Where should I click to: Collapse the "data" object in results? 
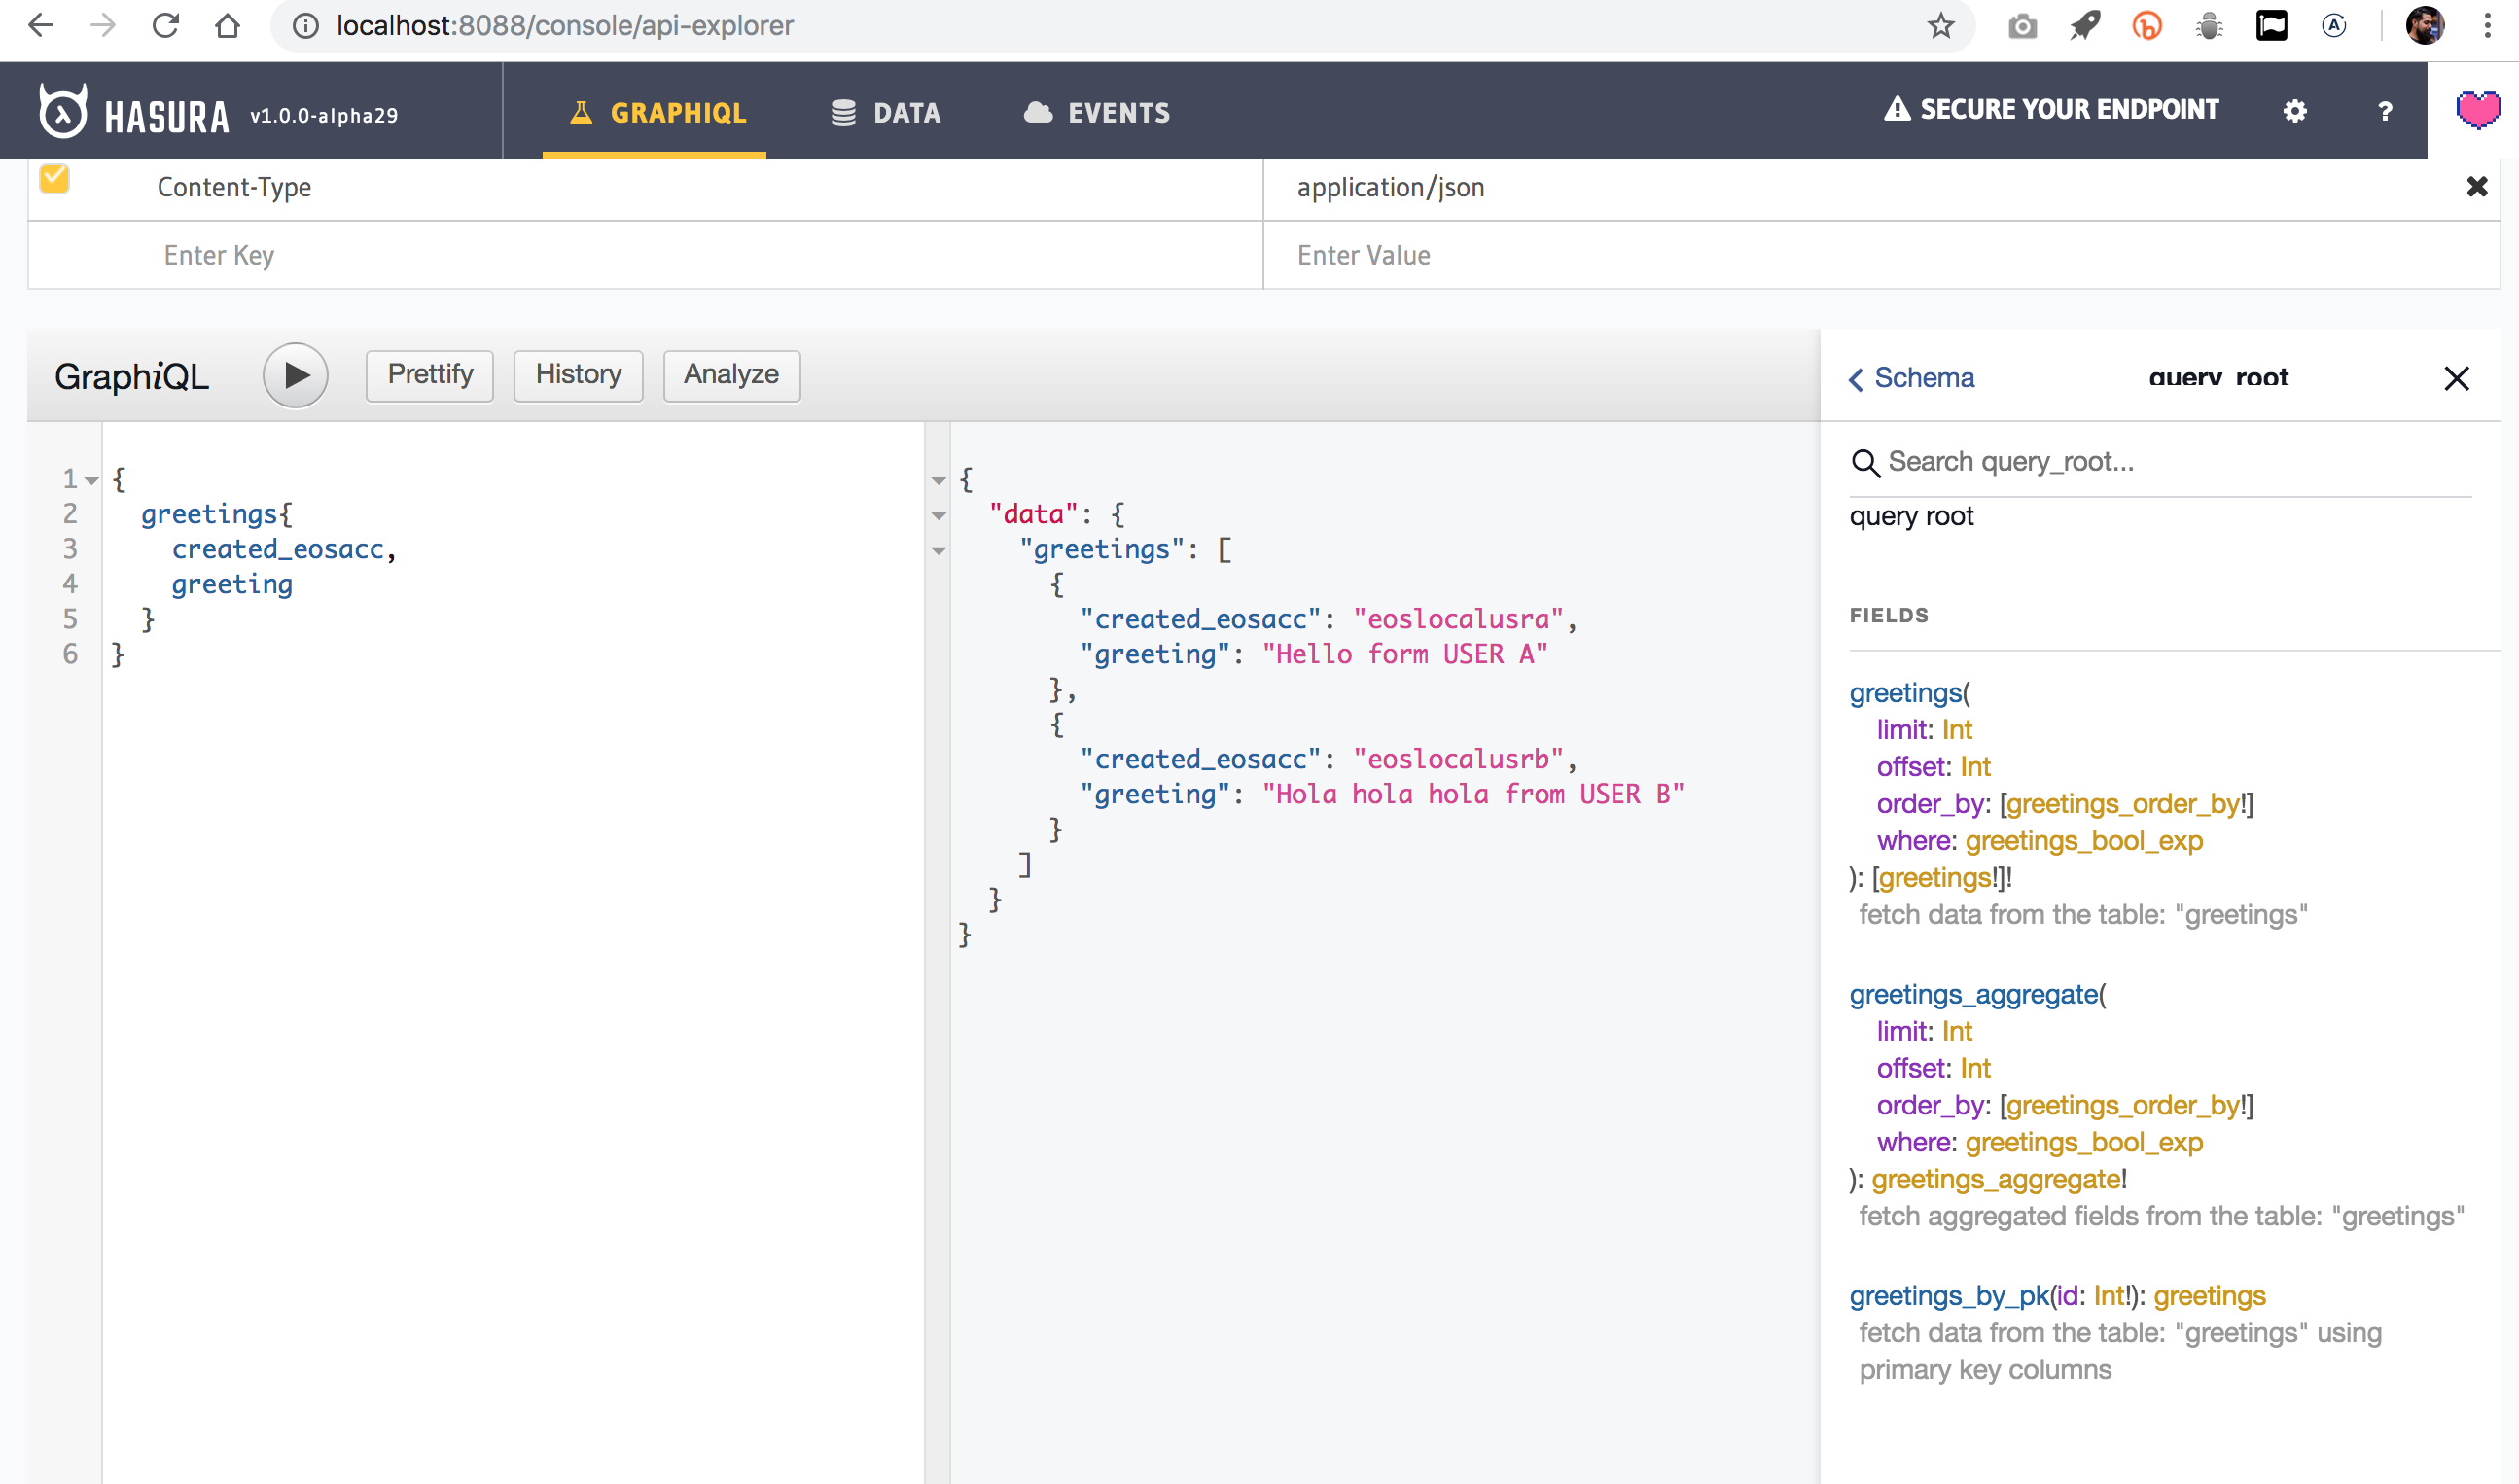coord(938,516)
